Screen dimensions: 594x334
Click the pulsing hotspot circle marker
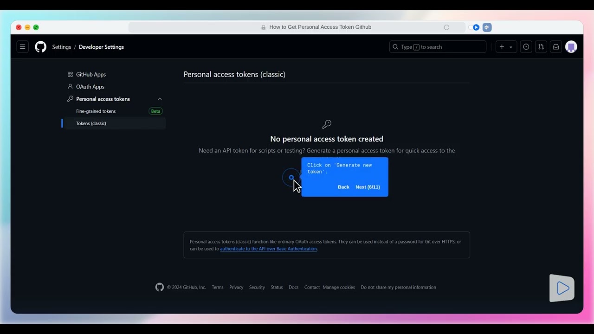(x=291, y=177)
